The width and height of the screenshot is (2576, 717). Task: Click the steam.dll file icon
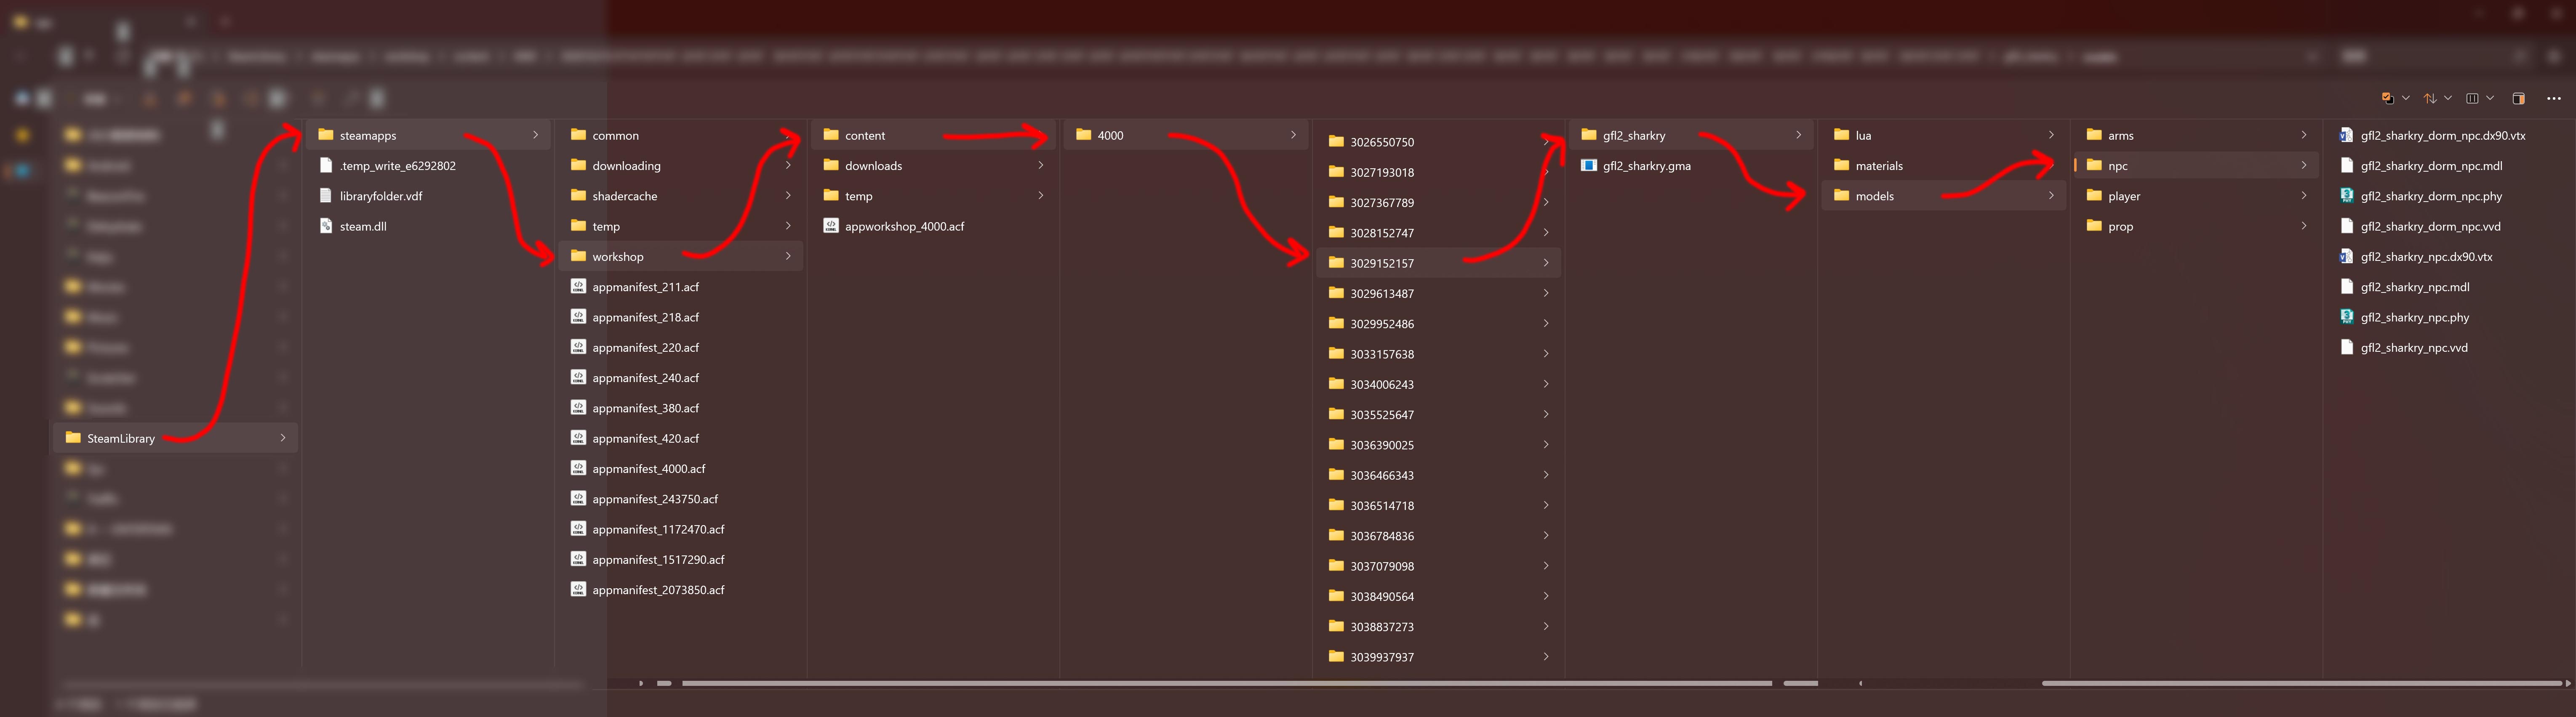pos(325,226)
